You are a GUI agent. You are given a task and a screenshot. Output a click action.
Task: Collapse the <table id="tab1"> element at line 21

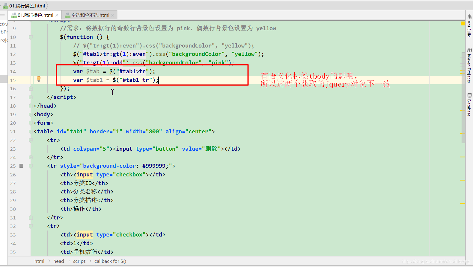pos(31,132)
